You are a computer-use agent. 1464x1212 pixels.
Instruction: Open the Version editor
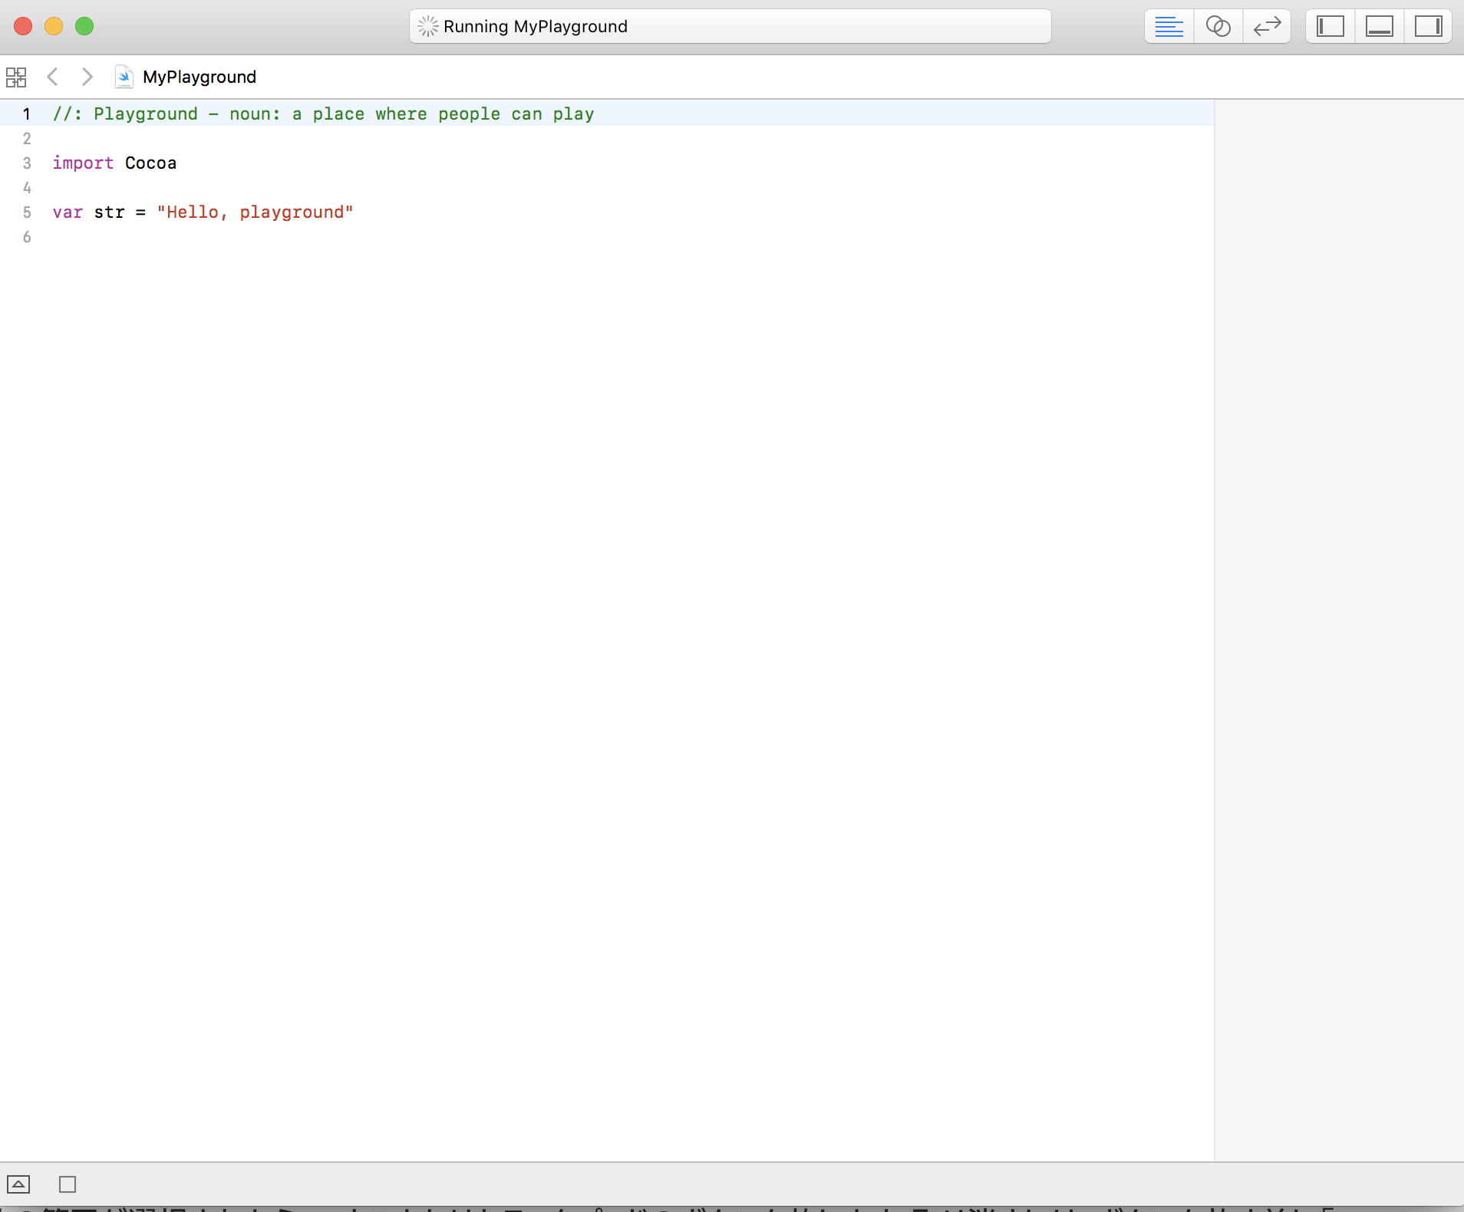tap(1267, 27)
